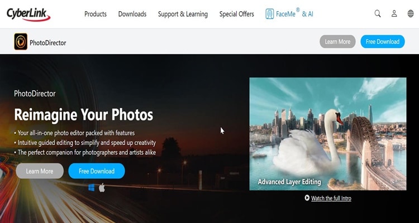Open the Support & Learning menu

(183, 14)
